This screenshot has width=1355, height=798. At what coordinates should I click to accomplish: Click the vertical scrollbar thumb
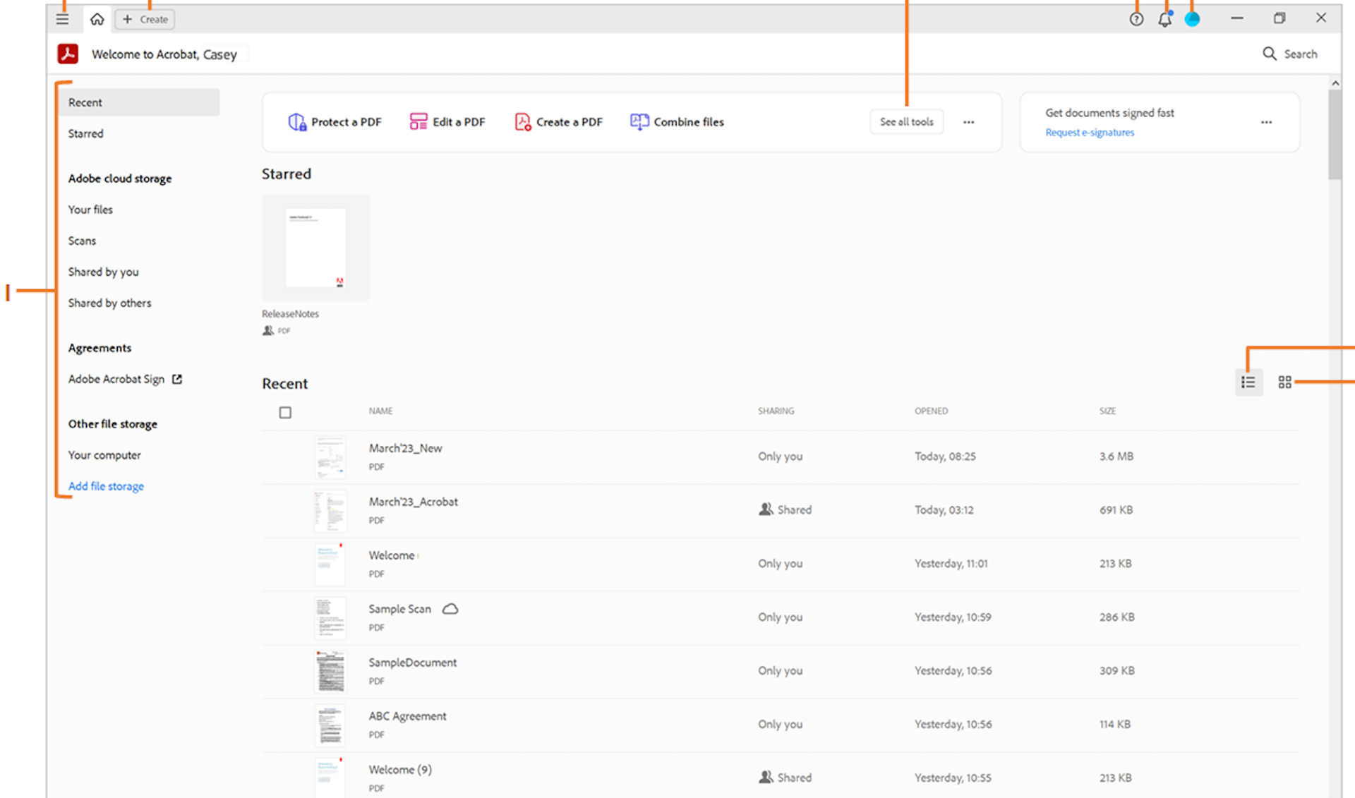click(x=1335, y=134)
